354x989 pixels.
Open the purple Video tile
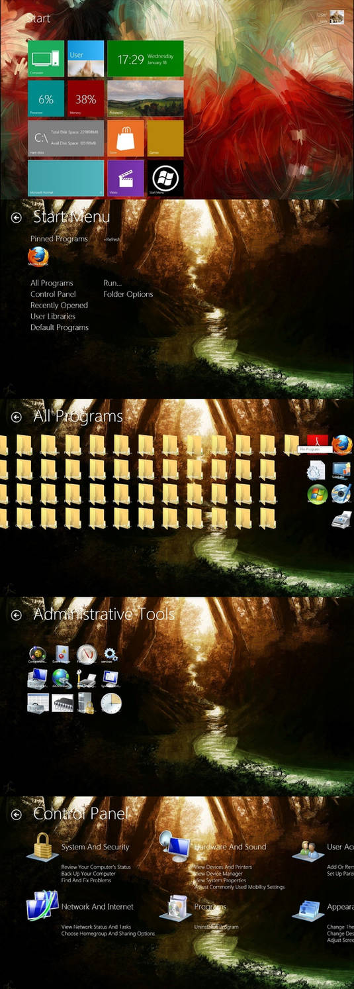coord(126,178)
